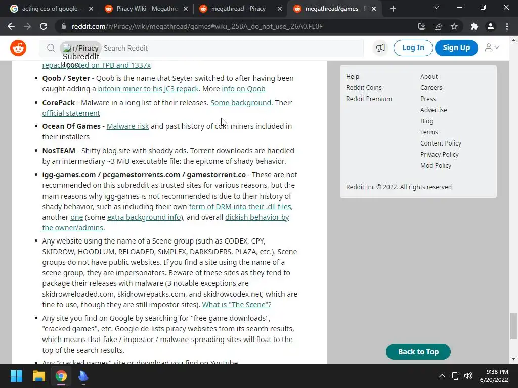Click Terms footer link
This screenshot has width=518, height=388.
(x=429, y=132)
